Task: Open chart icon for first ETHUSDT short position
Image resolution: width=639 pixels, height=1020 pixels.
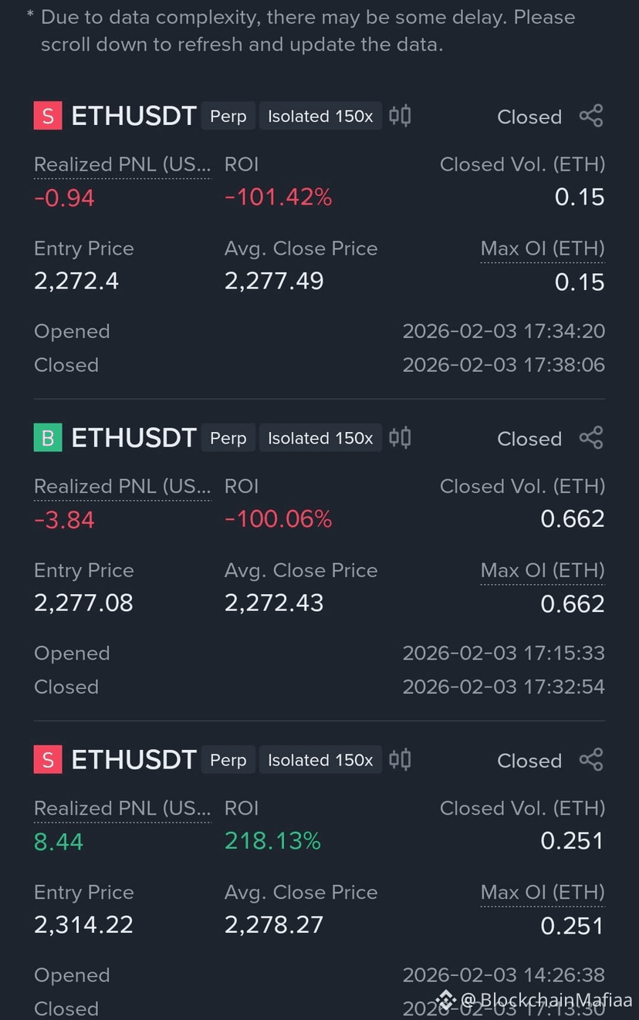Action: 400,116
